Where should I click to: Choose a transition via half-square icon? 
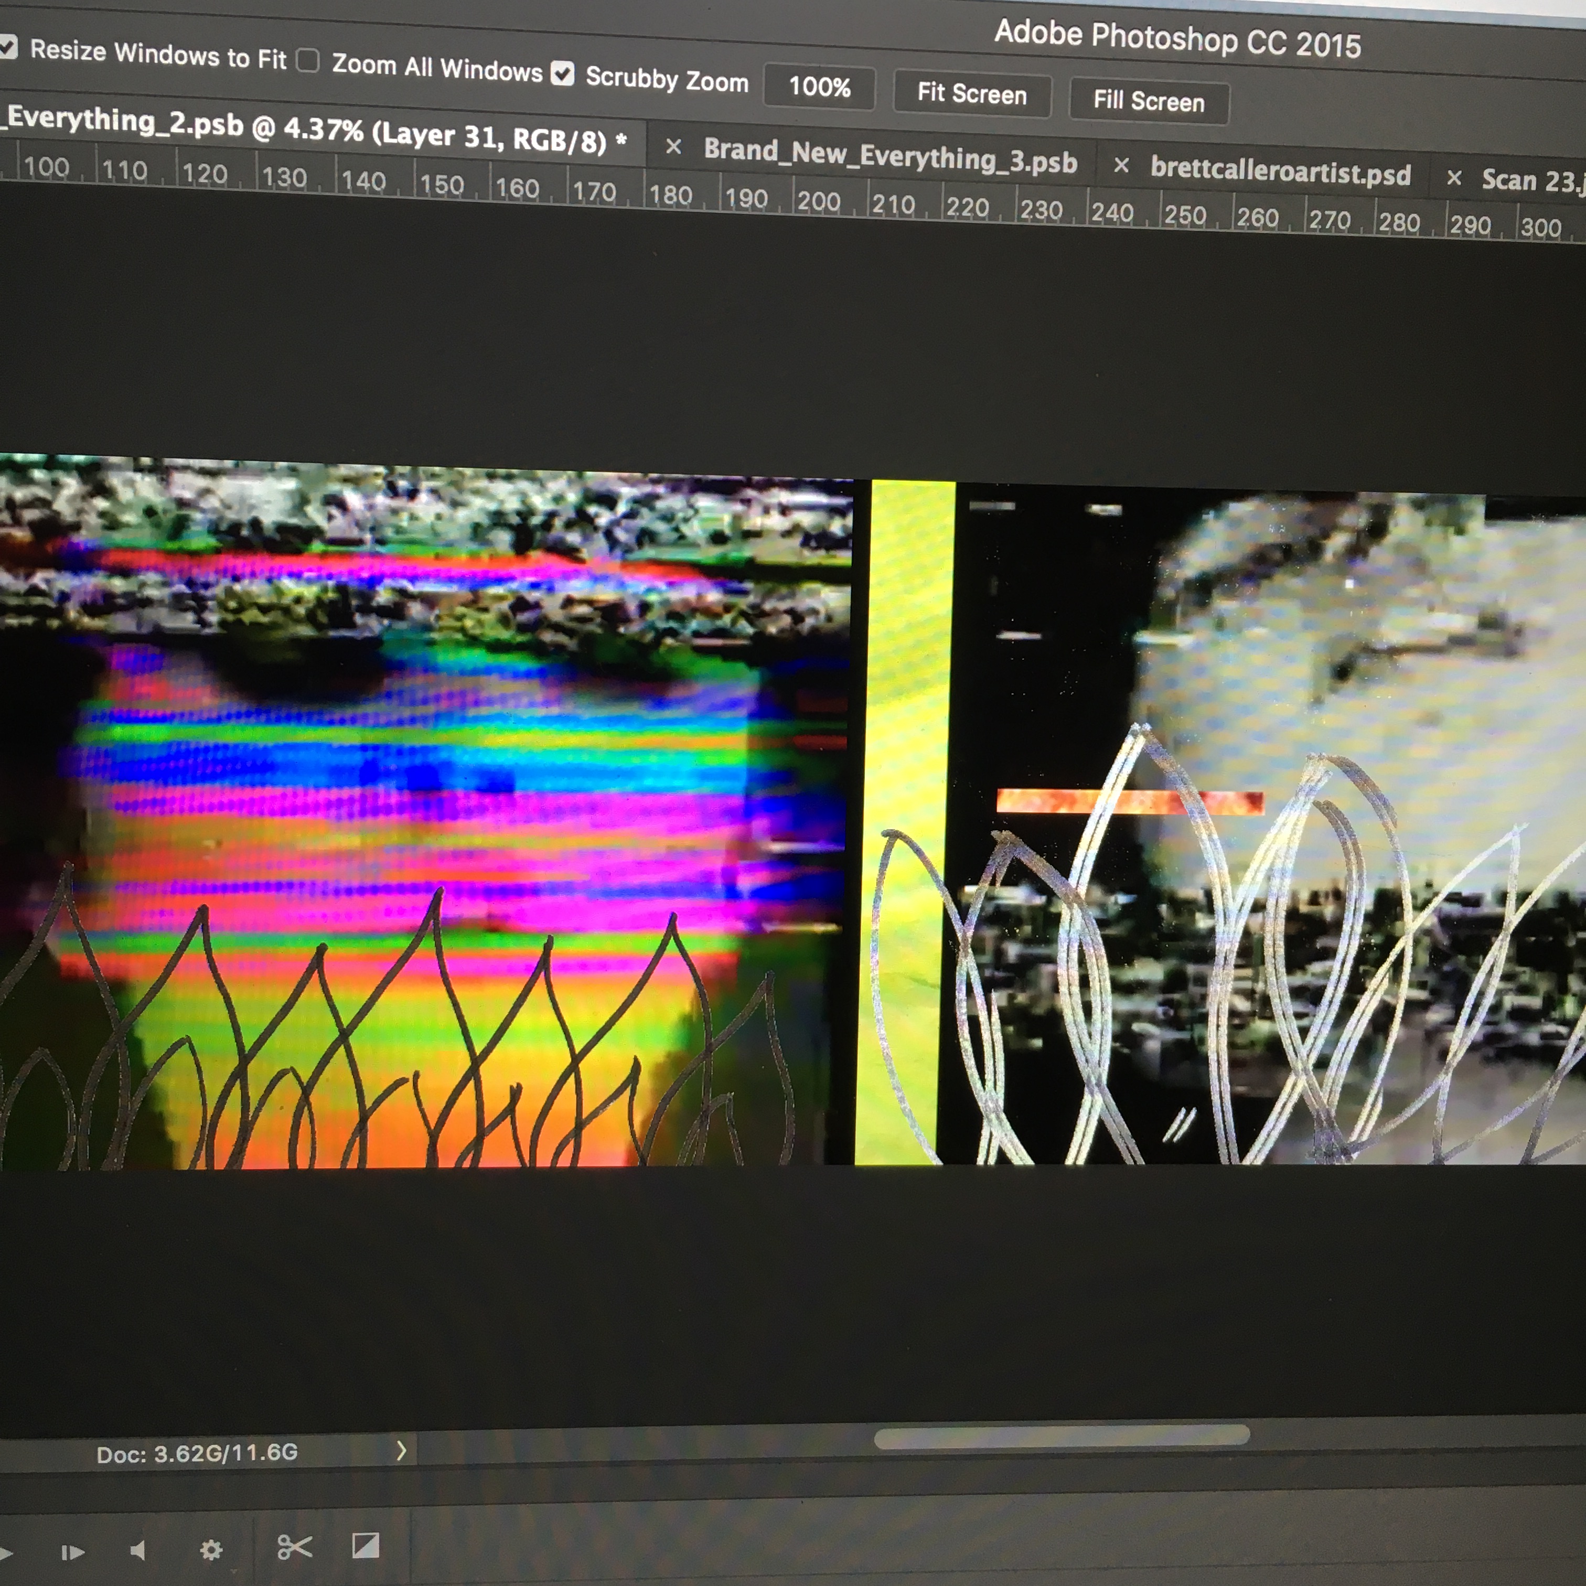(x=366, y=1546)
